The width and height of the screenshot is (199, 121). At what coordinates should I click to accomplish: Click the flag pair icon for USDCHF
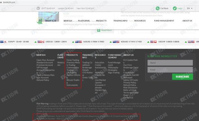click(153, 42)
